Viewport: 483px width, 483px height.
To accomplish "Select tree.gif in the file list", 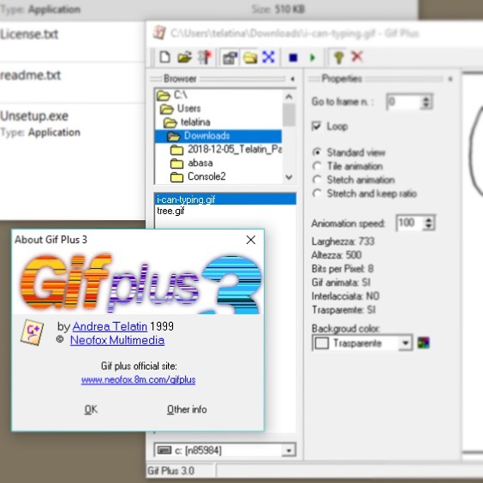I will (170, 211).
